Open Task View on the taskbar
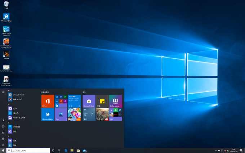 59,150
